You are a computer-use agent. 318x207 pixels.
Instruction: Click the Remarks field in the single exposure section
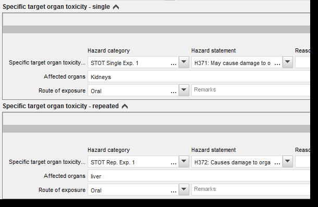[251, 90]
